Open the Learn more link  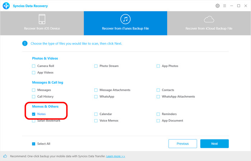(x=115, y=156)
